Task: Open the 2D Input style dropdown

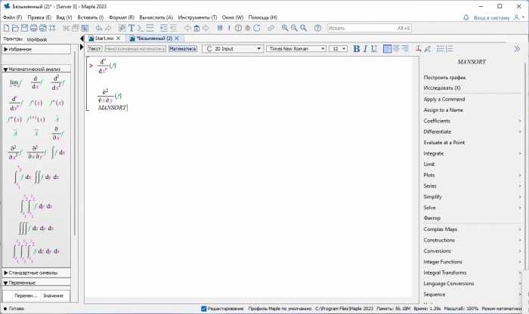Action: click(x=233, y=49)
